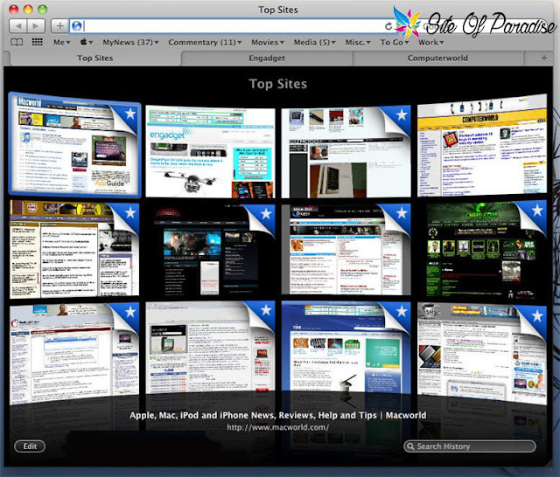The image size is (560, 477).
Task: Open the Apple logo bookmarks folder
Action: pyautogui.click(x=87, y=42)
